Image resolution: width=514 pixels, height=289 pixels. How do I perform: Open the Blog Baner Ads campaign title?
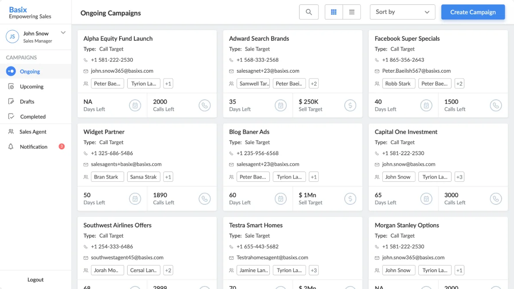pos(249,132)
